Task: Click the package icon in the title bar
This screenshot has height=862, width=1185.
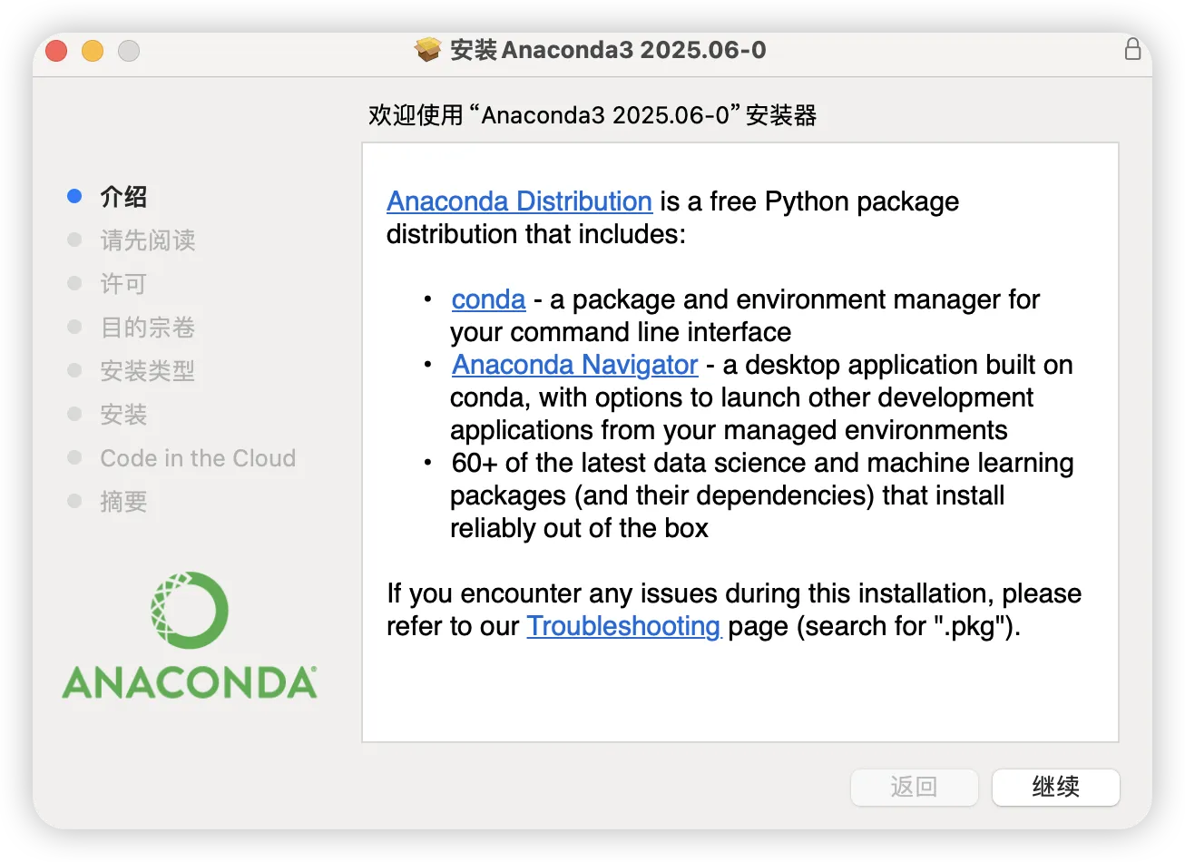Action: point(427,50)
